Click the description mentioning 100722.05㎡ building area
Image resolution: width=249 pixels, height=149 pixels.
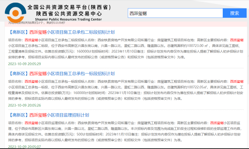pyautogui.click(x=124, y=90)
